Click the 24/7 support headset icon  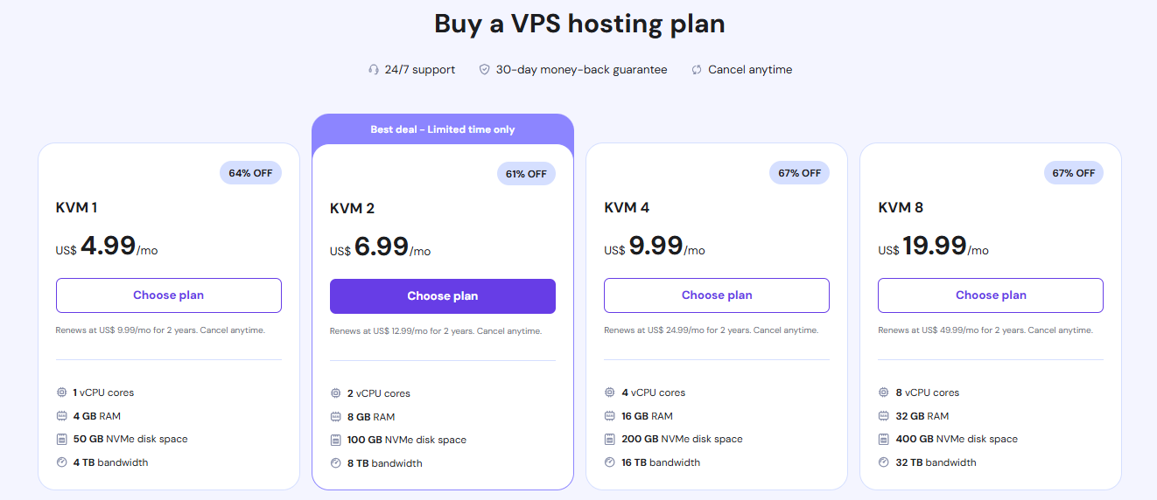tap(374, 70)
